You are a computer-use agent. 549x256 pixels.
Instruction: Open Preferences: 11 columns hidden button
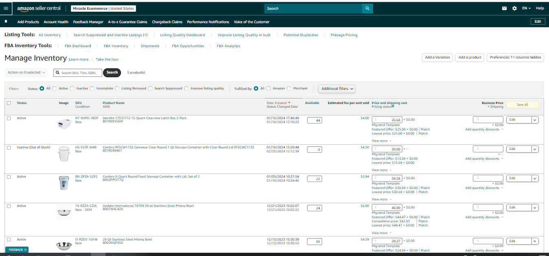[x=516, y=57]
